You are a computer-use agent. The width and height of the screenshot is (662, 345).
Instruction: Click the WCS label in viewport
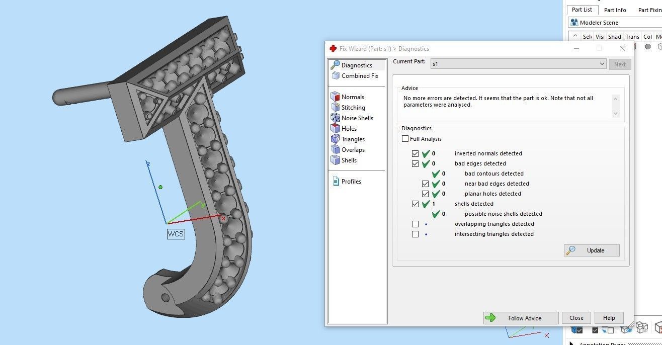point(176,234)
